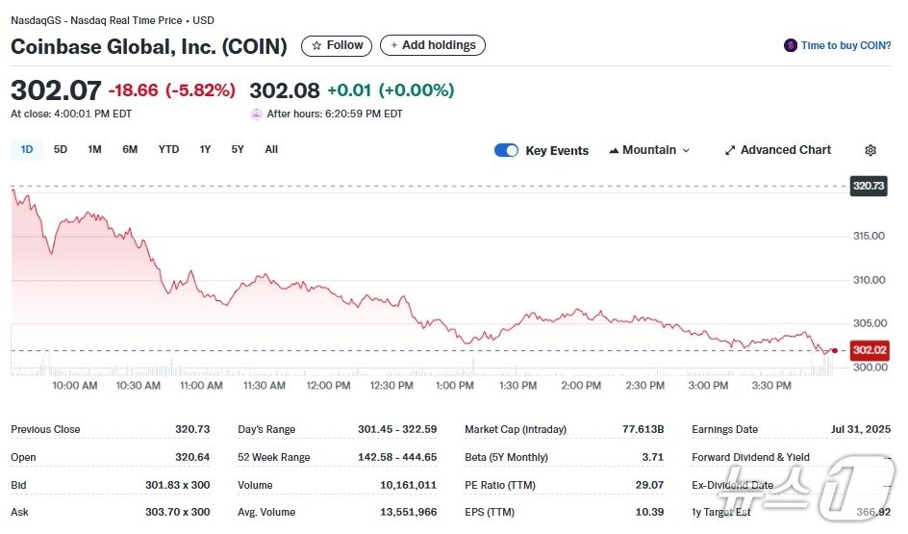Click the star icon in Follow button

coord(316,45)
